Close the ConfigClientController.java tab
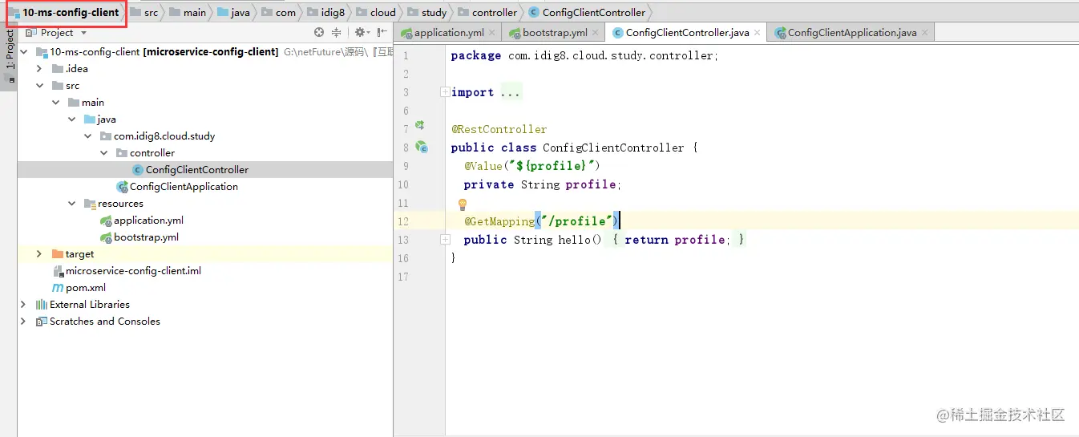Screen dimensions: 1079x437 point(758,33)
